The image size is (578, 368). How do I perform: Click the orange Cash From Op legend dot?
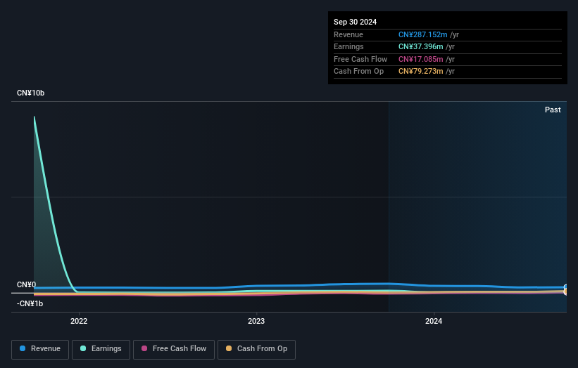click(229, 348)
